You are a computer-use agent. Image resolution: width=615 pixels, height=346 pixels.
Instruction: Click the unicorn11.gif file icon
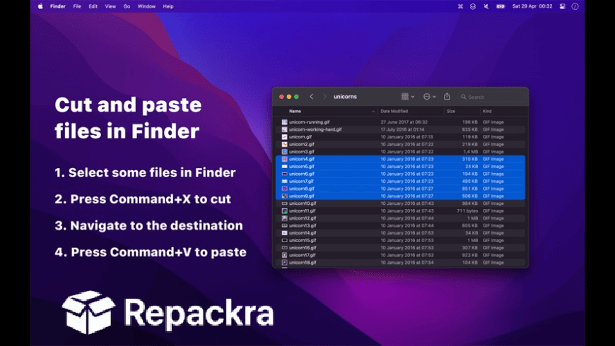point(284,211)
